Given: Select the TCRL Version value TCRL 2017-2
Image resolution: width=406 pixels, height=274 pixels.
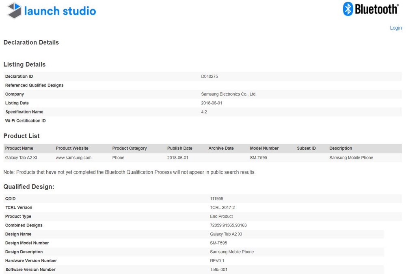Looking at the screenshot, I should [x=222, y=208].
